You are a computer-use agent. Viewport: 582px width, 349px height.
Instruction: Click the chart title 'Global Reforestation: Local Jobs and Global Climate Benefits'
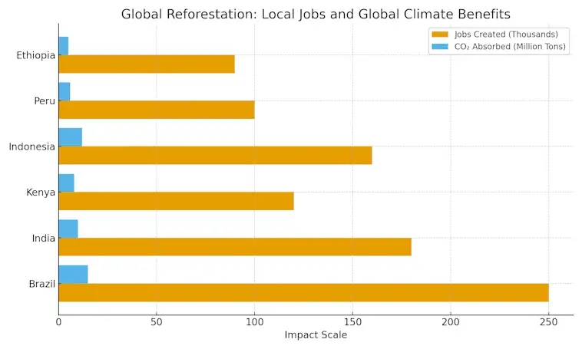pos(316,14)
